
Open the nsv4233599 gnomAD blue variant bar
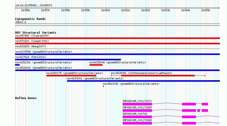click(117, 54)
